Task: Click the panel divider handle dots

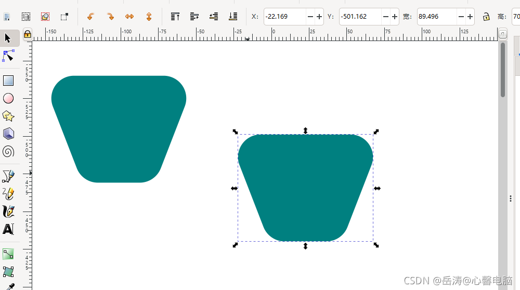Action: (x=511, y=198)
